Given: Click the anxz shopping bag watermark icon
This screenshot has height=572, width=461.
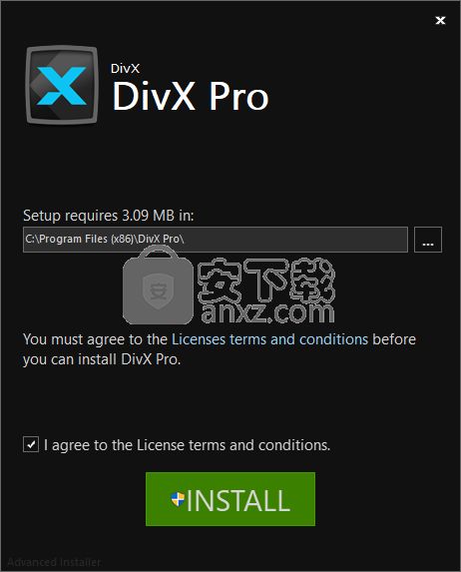Looking at the screenshot, I should (x=158, y=286).
